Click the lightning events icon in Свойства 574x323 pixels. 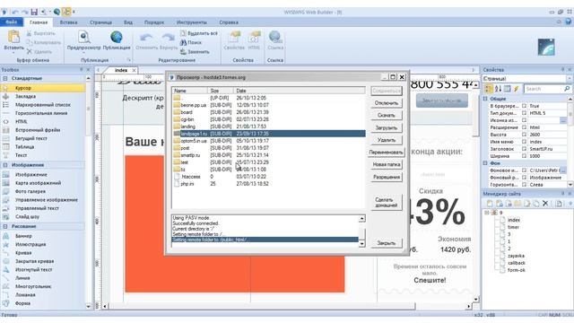click(517, 89)
